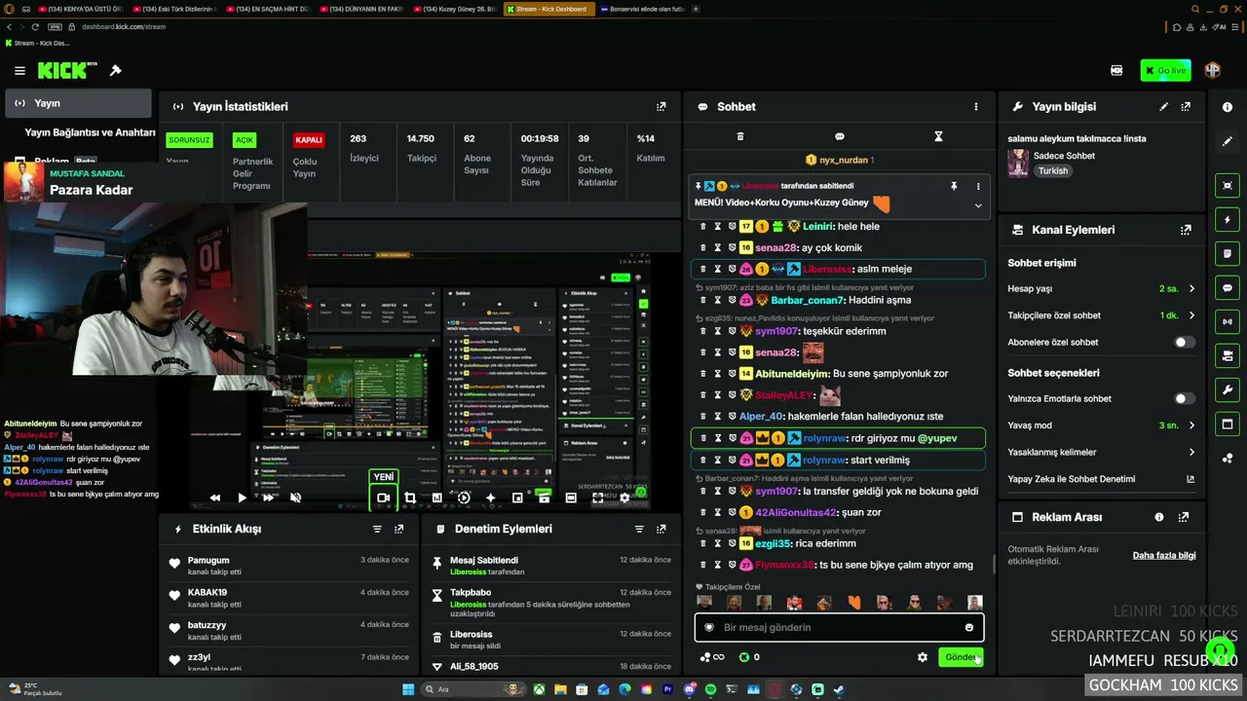Play the stream preview

[x=242, y=498]
